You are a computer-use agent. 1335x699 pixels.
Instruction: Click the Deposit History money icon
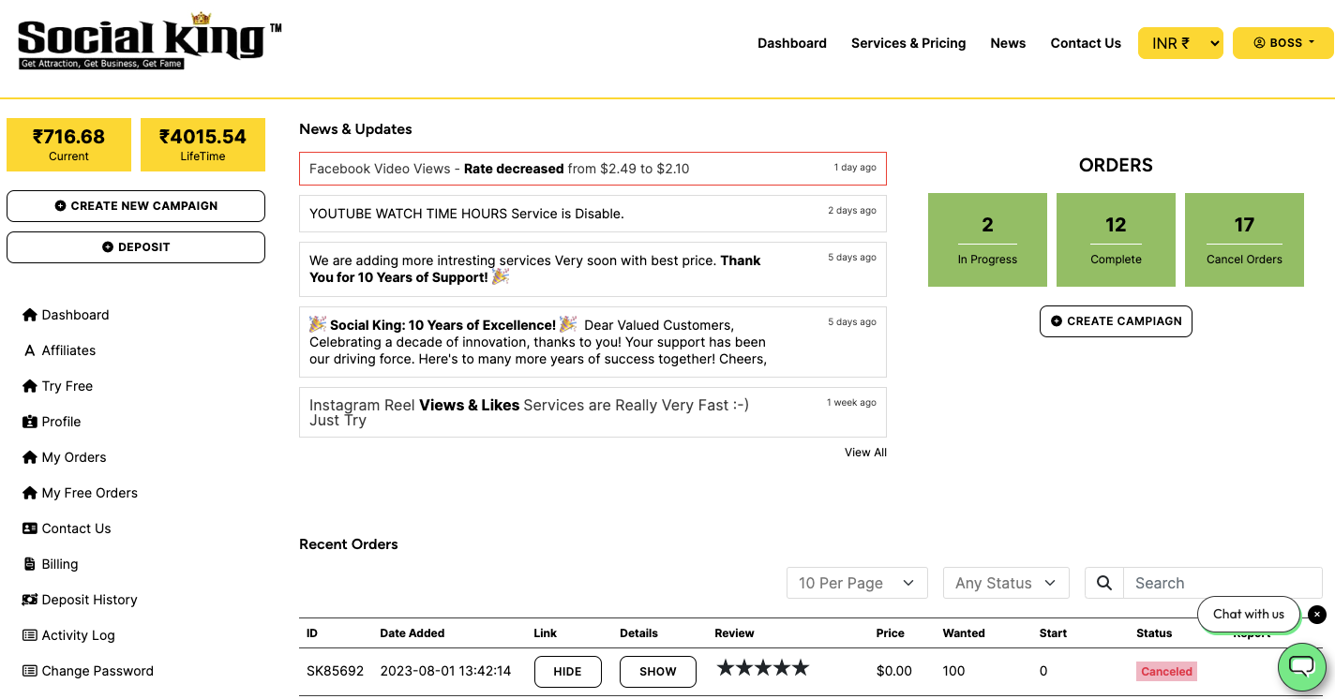[30, 600]
